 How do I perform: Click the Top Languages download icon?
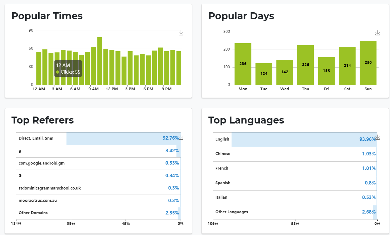(x=378, y=137)
